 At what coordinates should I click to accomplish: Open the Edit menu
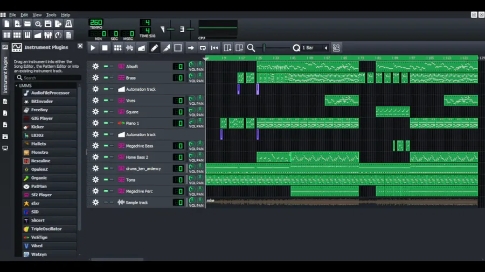click(x=24, y=15)
